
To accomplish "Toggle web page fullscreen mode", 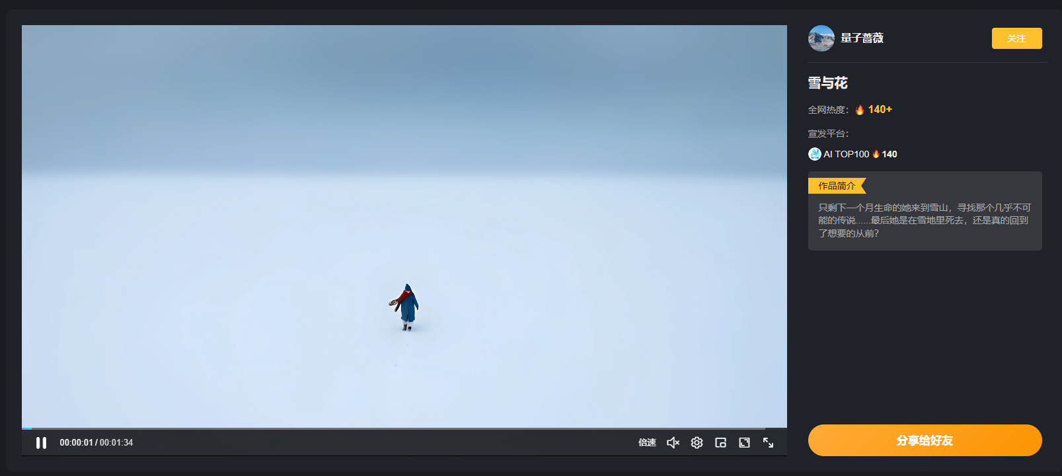I will point(744,443).
